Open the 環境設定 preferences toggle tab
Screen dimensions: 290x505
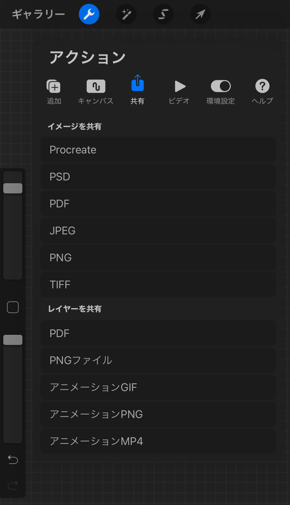(221, 86)
